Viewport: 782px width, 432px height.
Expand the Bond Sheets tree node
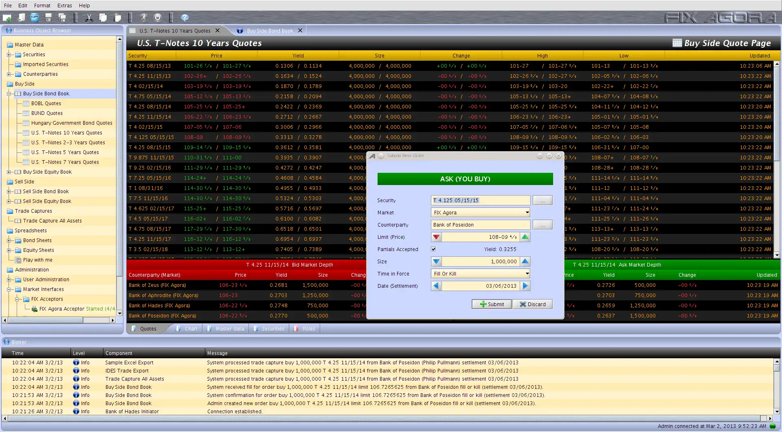tap(9, 240)
